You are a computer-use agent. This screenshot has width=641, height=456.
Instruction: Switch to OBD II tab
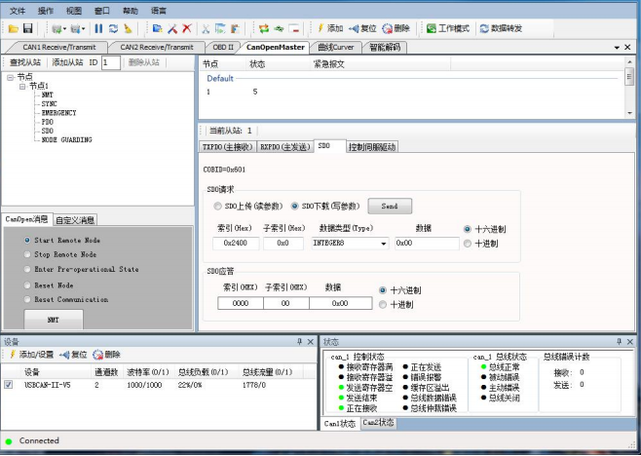point(223,47)
